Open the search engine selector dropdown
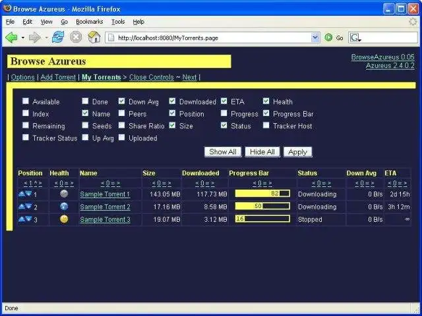Screen dimensions: 422x316 [355, 38]
